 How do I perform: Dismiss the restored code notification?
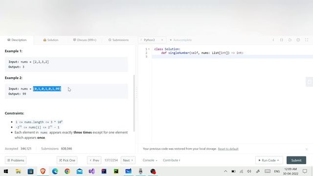pos(307,149)
